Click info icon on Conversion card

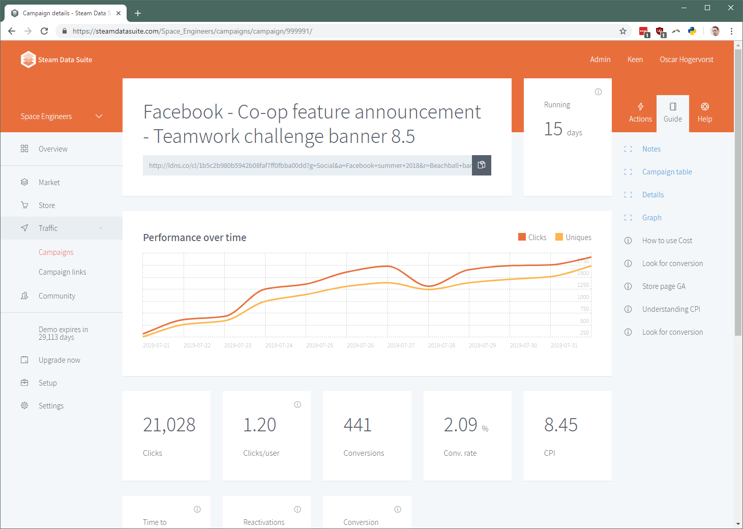click(x=398, y=510)
